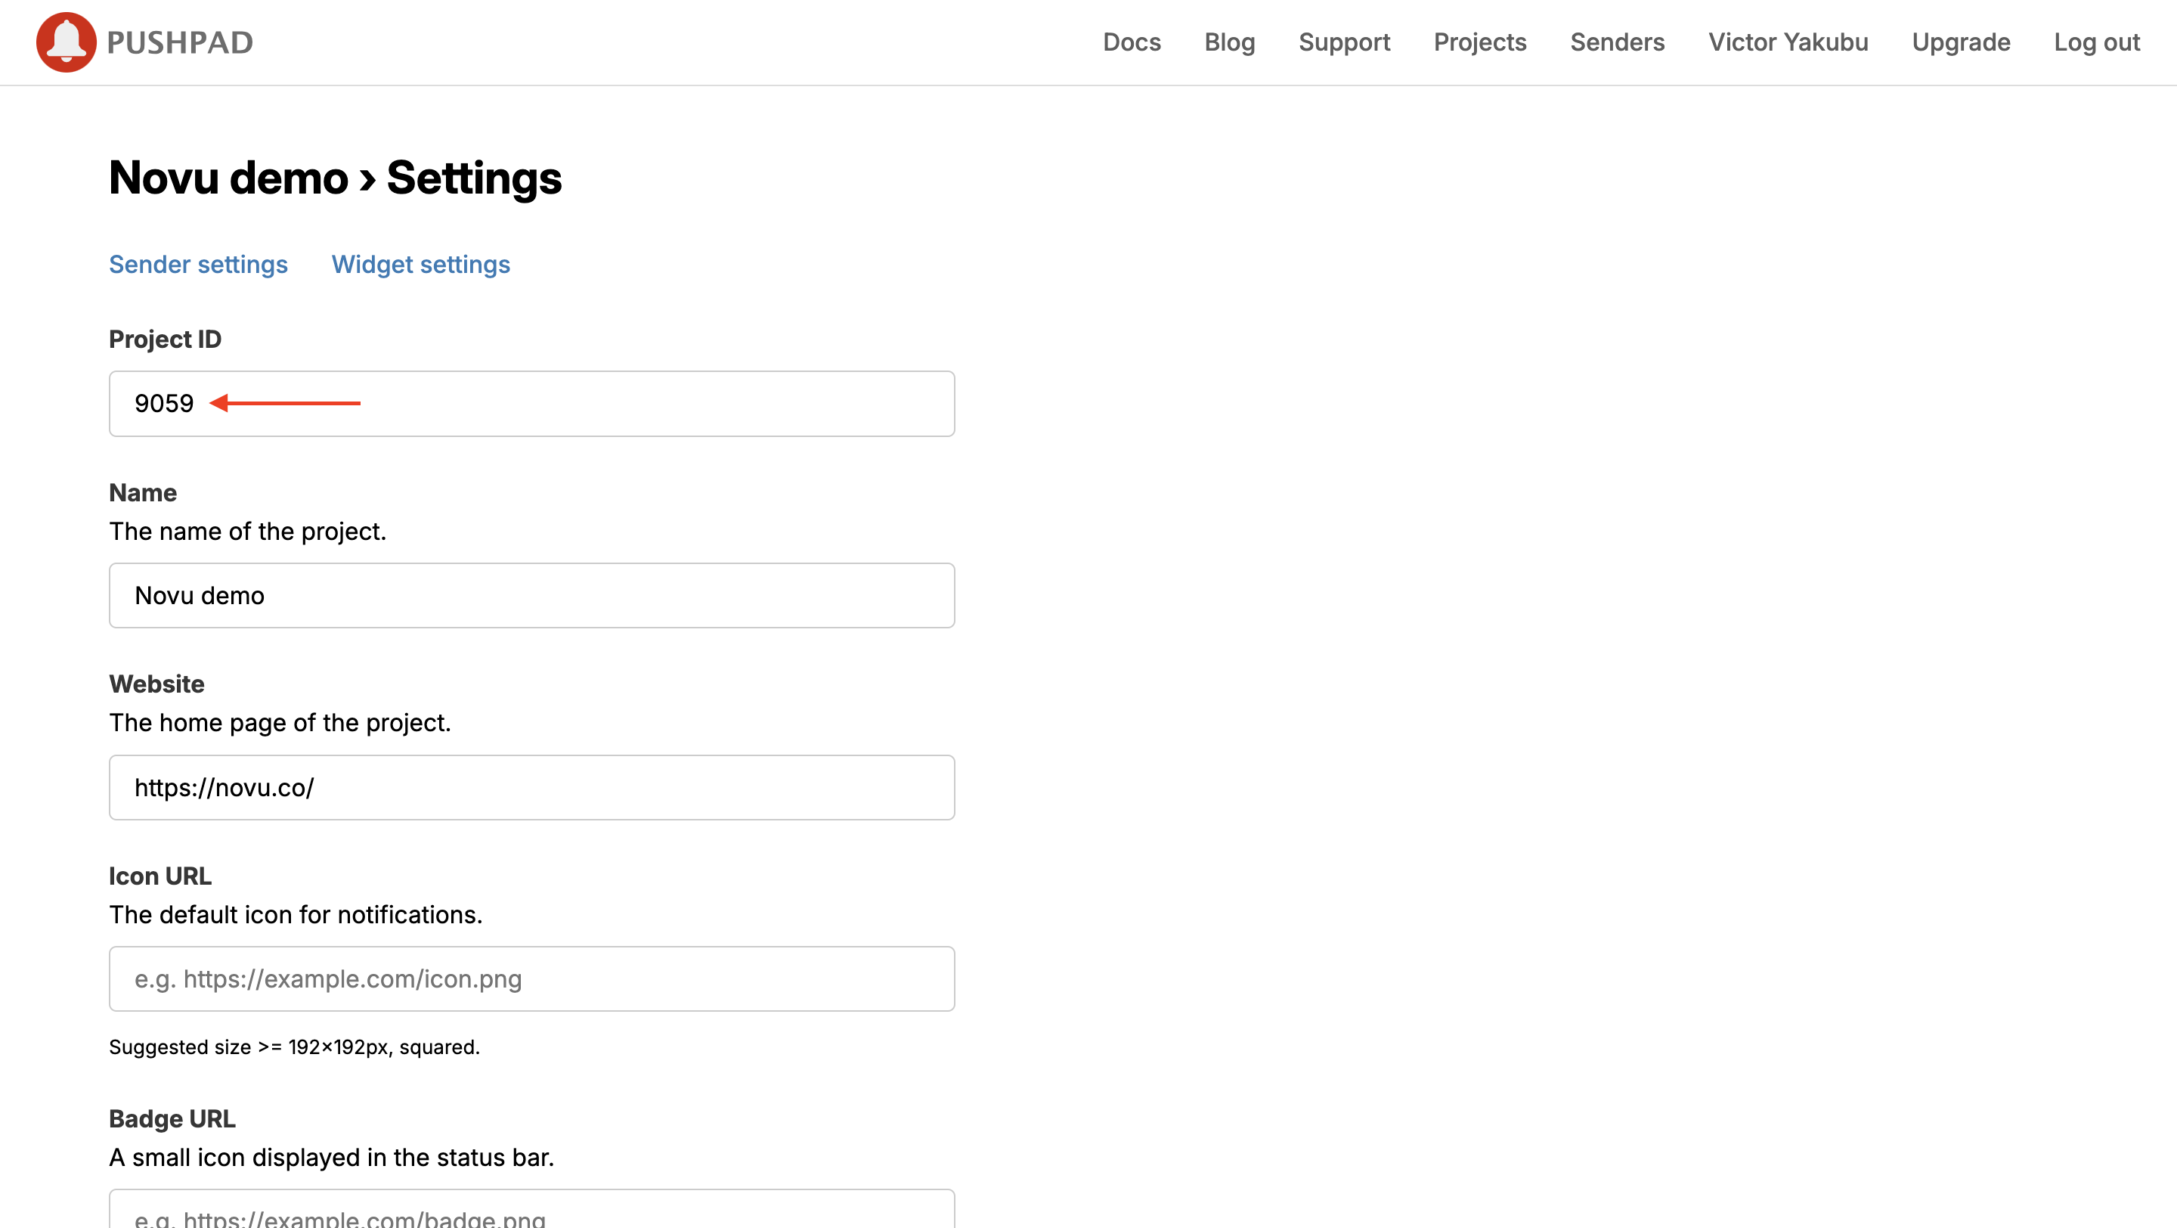Click the Novu demo breadcrumb heading
This screenshot has width=2177, height=1228.
click(228, 178)
